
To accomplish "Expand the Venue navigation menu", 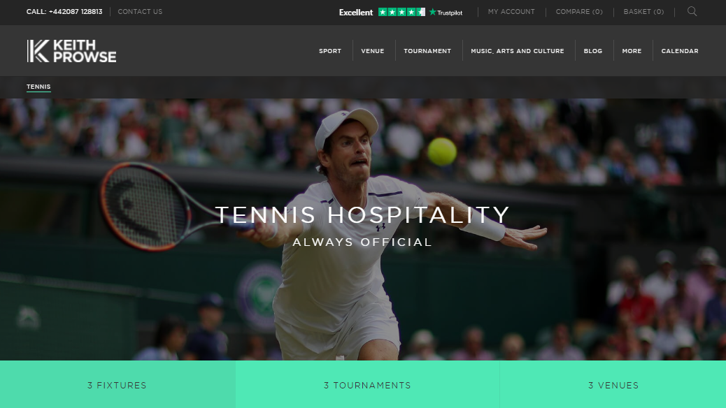I will [373, 51].
